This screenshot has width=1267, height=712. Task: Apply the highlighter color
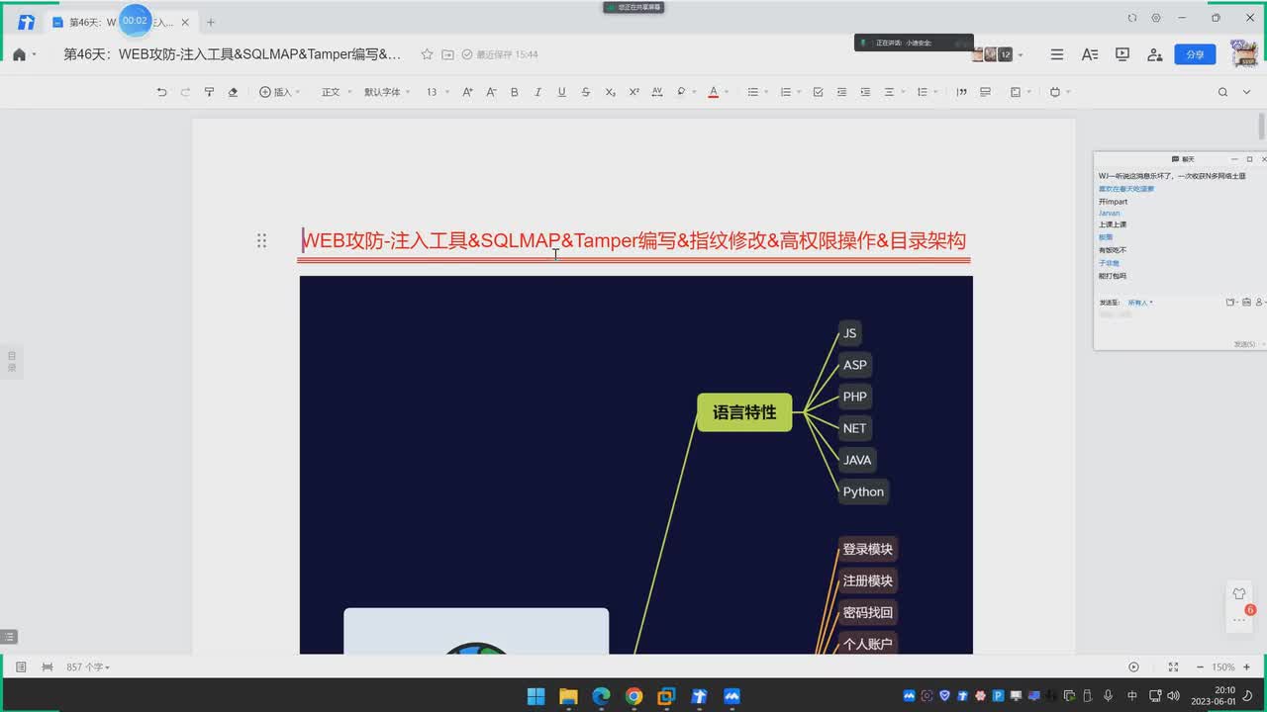pyautogui.click(x=681, y=92)
